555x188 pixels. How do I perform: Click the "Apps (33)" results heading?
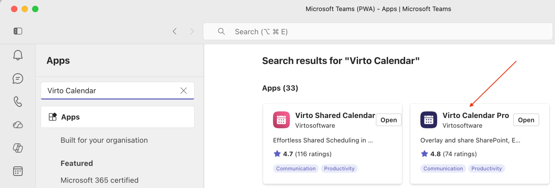(x=280, y=88)
